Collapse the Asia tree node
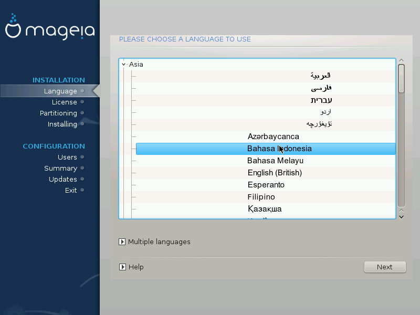This screenshot has height=315, width=420. coord(124,65)
